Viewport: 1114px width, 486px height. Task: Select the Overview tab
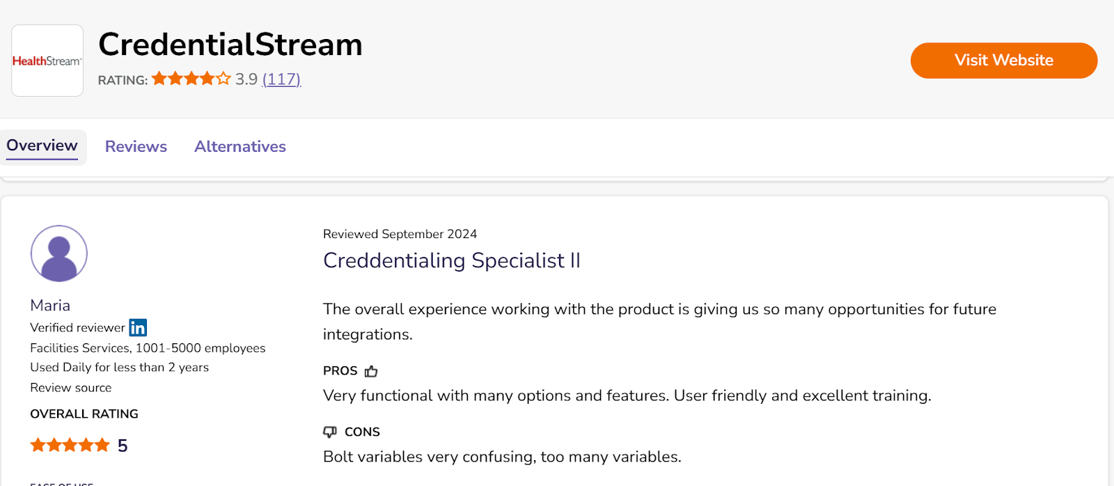(x=42, y=146)
